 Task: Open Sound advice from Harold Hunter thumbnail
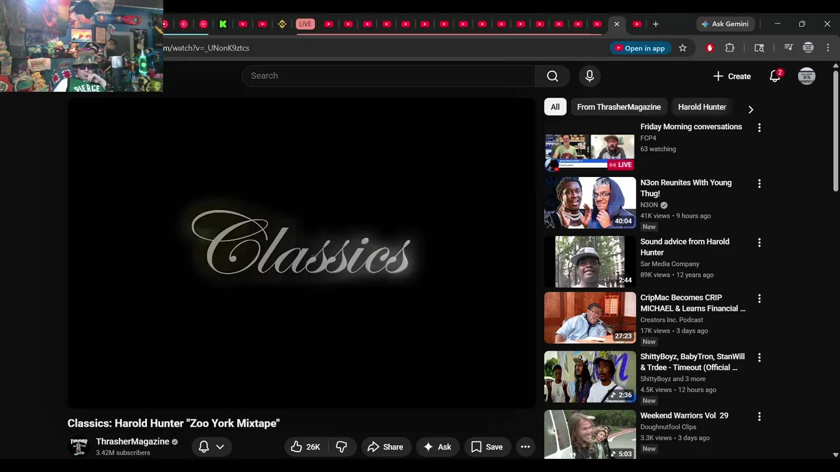tap(590, 262)
